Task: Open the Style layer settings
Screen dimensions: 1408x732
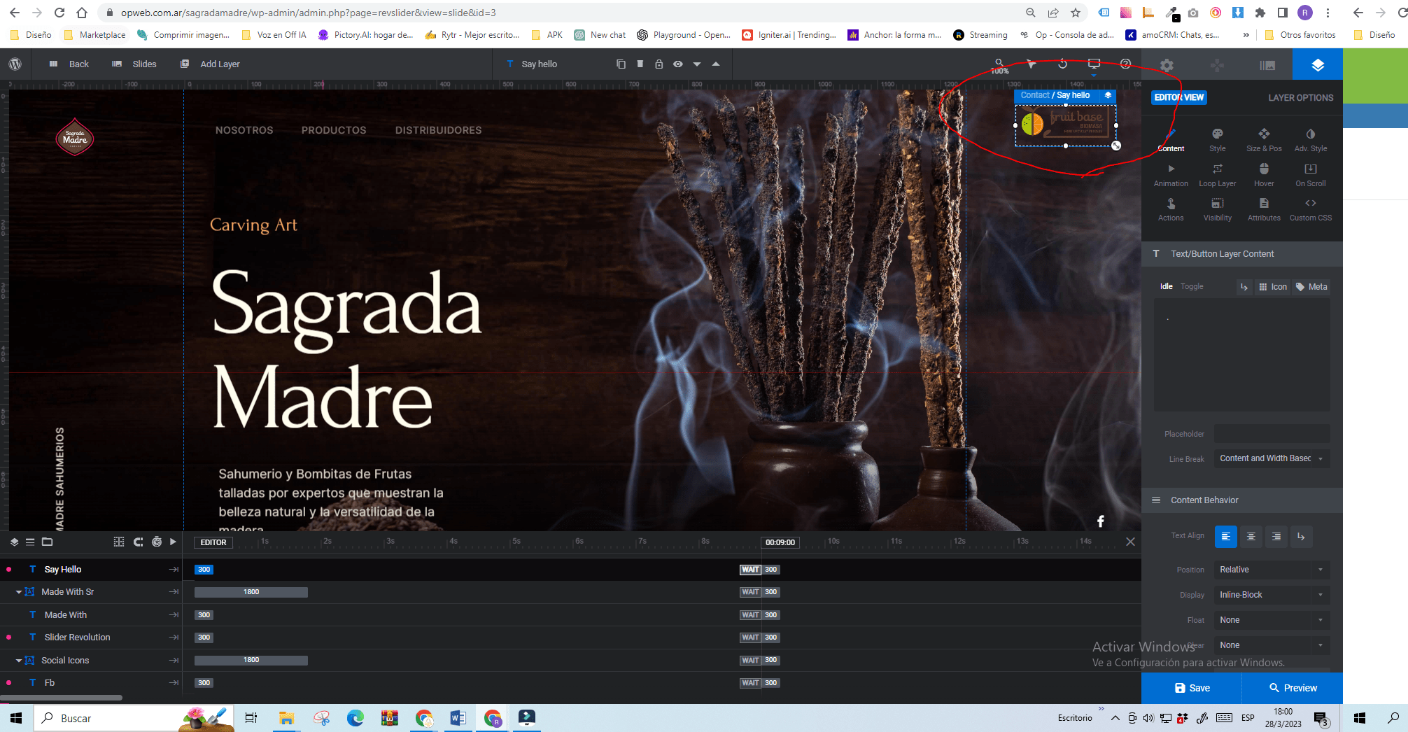Action: pyautogui.click(x=1218, y=140)
